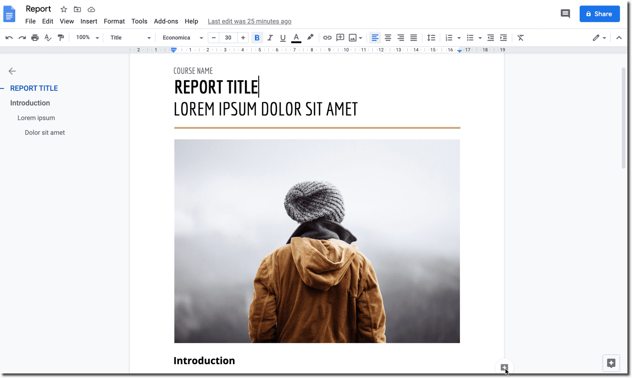The image size is (632, 378).
Task: Open numbered list style dropdown arrow
Action: 459,38
